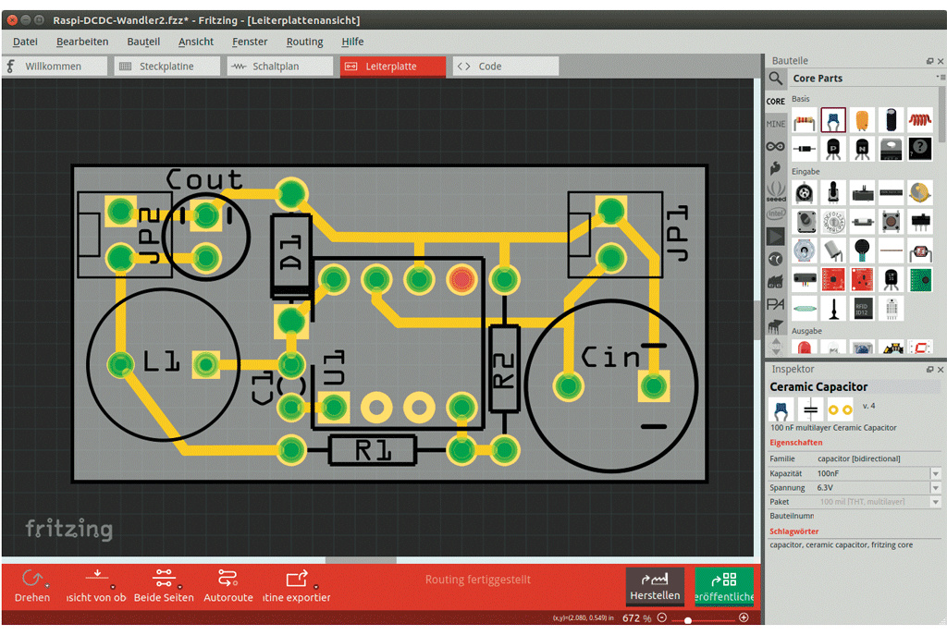Open the Spannung voltage dropdown
The width and height of the screenshot is (947, 635).
click(x=935, y=487)
